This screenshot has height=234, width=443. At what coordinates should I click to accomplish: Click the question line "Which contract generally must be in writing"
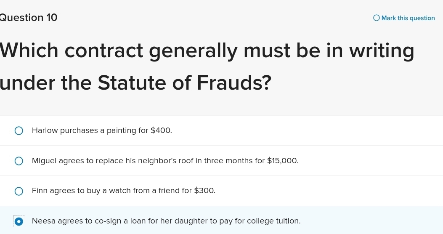click(x=207, y=51)
